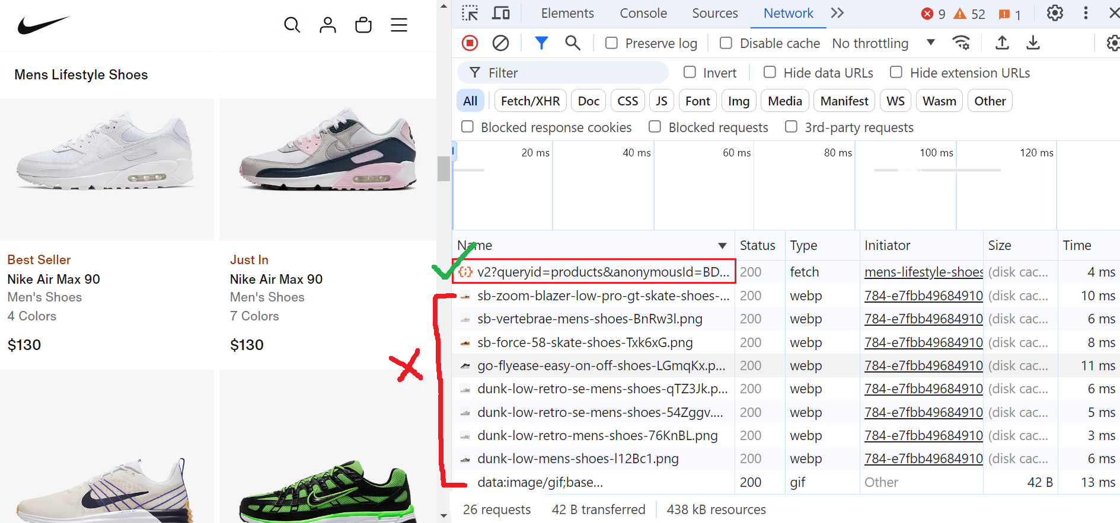The image size is (1120, 523).
Task: Clear the network log
Action: 500,43
